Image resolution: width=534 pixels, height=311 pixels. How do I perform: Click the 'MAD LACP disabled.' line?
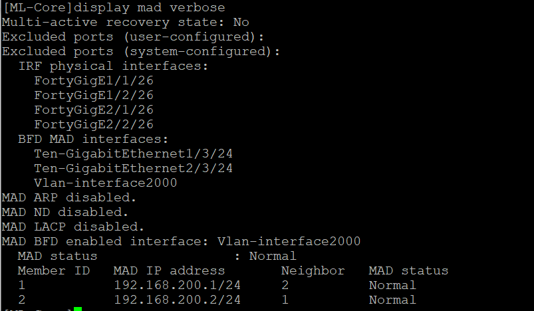[73, 227]
